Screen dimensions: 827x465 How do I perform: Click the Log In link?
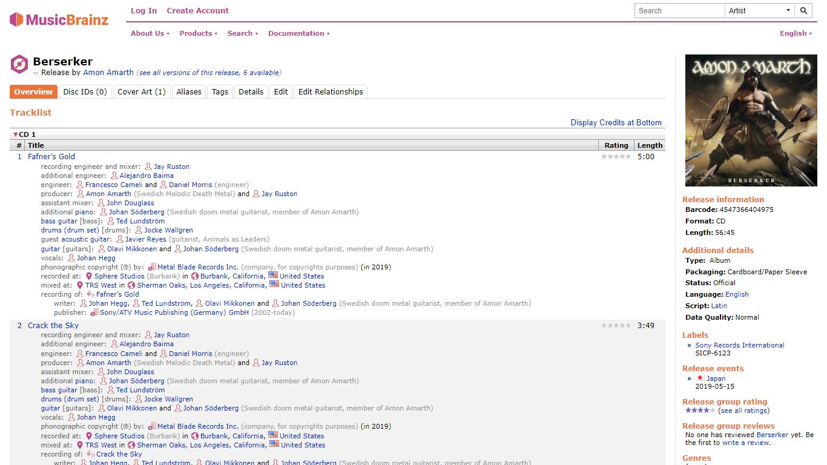click(x=143, y=10)
